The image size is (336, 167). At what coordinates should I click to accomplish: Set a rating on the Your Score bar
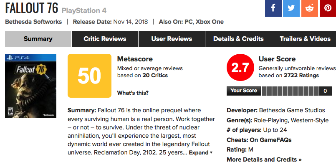click(x=291, y=91)
